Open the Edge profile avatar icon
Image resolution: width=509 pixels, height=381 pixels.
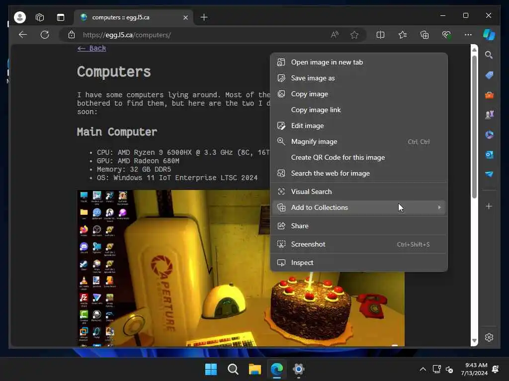20,17
